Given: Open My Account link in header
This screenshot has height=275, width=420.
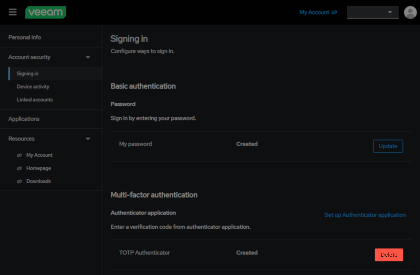Looking at the screenshot, I should pos(318,12).
